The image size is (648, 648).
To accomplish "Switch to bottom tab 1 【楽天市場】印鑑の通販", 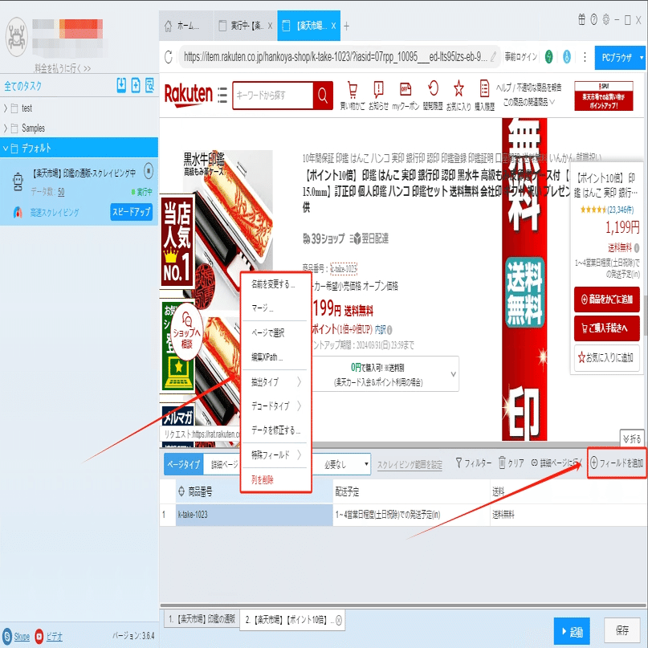I will tap(202, 618).
